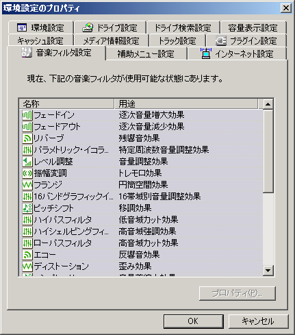The image size is (295, 335).
Task: Click the ハイシェルビングフィルタ icon
Action: 27,232
